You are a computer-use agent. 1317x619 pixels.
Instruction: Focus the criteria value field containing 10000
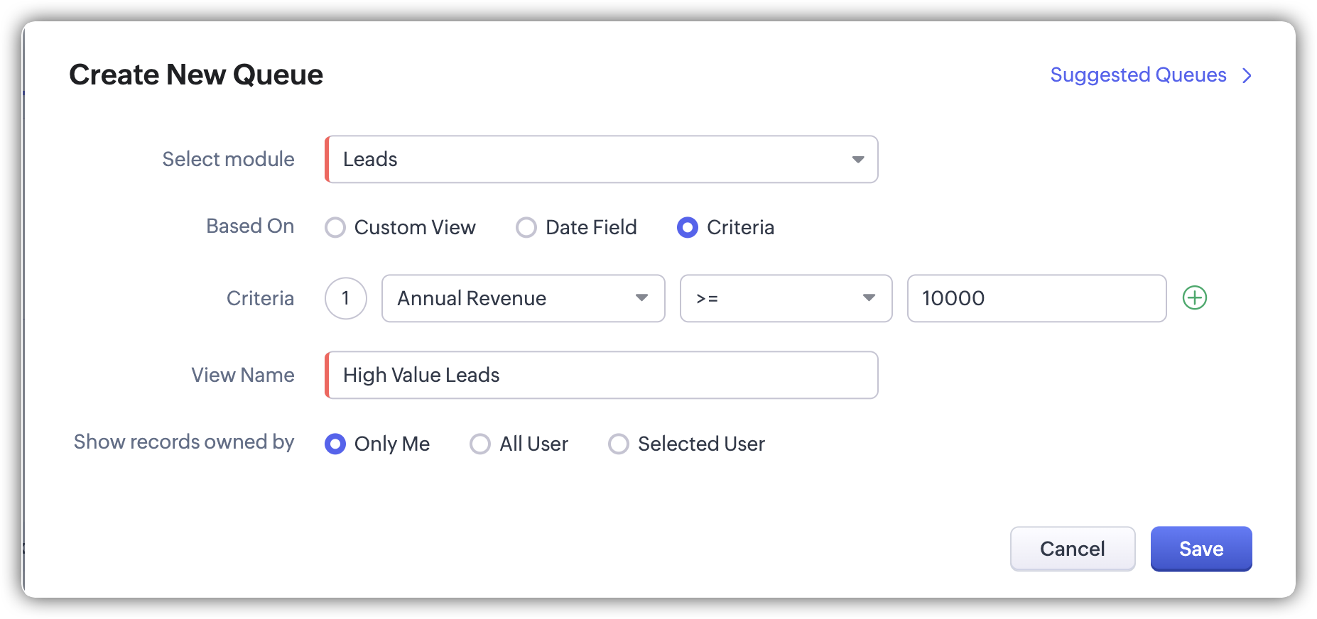(x=1036, y=298)
